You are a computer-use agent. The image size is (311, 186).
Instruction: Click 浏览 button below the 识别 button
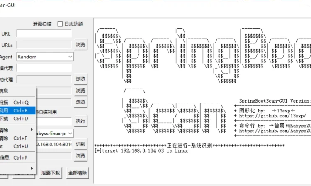[x=80, y=155]
